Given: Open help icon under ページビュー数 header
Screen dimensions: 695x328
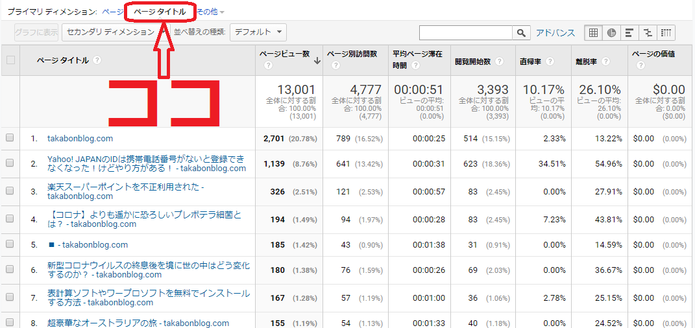Looking at the screenshot, I should tap(268, 65).
